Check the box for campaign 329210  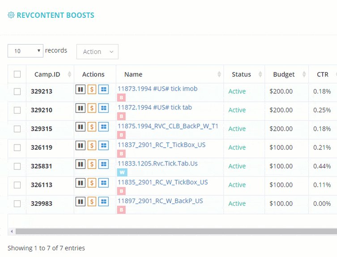(x=17, y=110)
